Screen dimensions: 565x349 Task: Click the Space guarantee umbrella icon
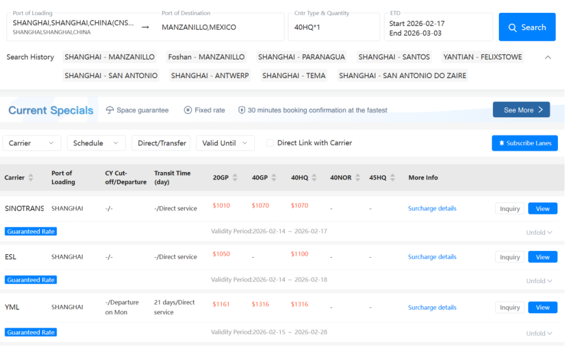(x=110, y=110)
